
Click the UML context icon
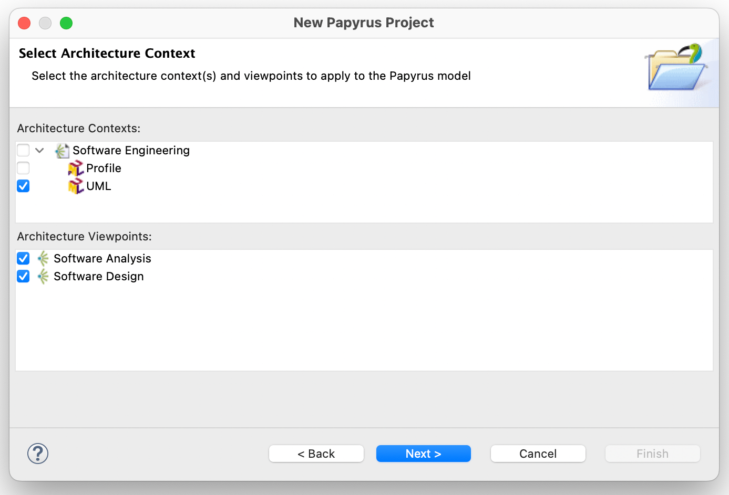76,186
